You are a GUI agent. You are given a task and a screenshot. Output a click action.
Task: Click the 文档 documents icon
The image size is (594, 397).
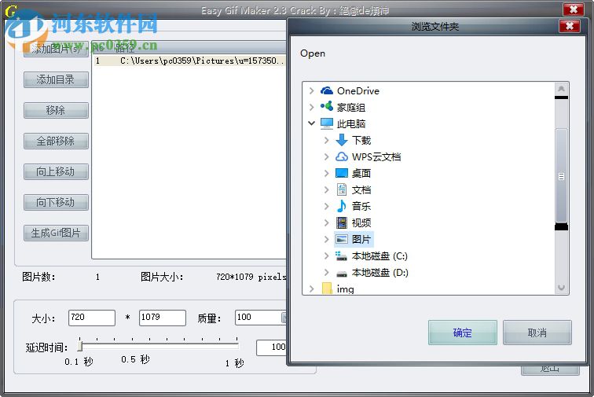click(x=341, y=189)
